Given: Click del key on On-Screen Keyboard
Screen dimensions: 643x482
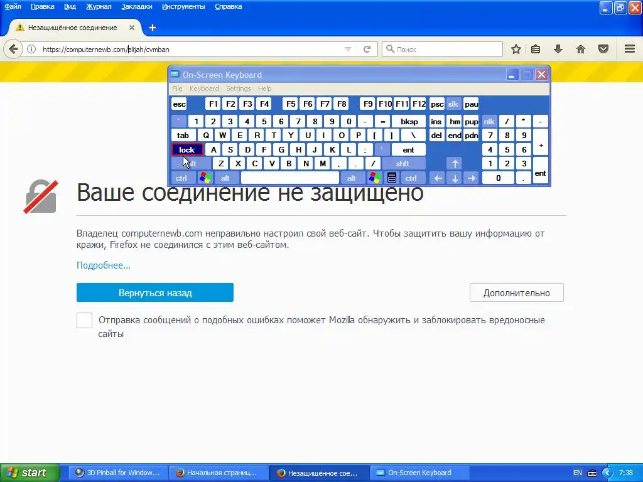Looking at the screenshot, I should [x=436, y=136].
